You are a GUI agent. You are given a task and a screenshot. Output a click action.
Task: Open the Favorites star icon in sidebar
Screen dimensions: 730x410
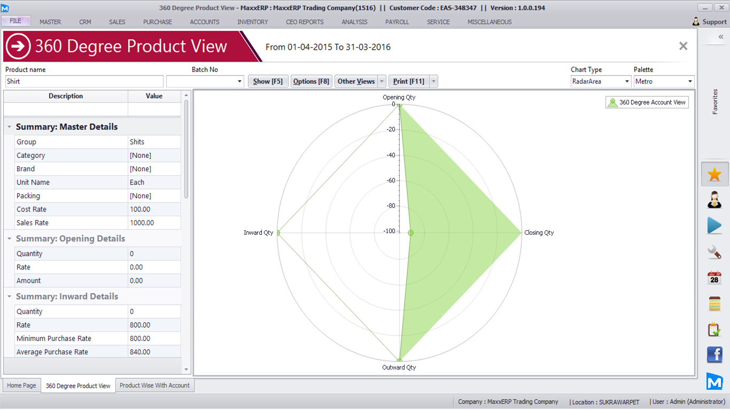pos(715,175)
